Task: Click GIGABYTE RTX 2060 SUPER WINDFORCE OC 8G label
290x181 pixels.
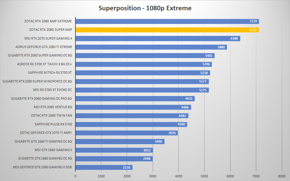Action: point(37,81)
